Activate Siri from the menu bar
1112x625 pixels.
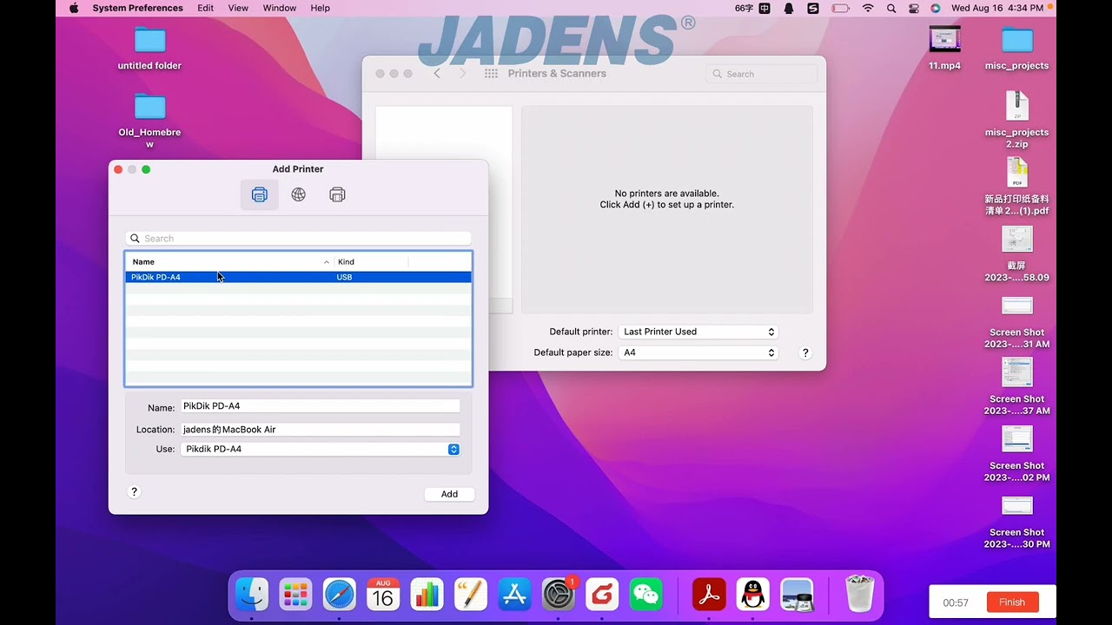click(935, 8)
